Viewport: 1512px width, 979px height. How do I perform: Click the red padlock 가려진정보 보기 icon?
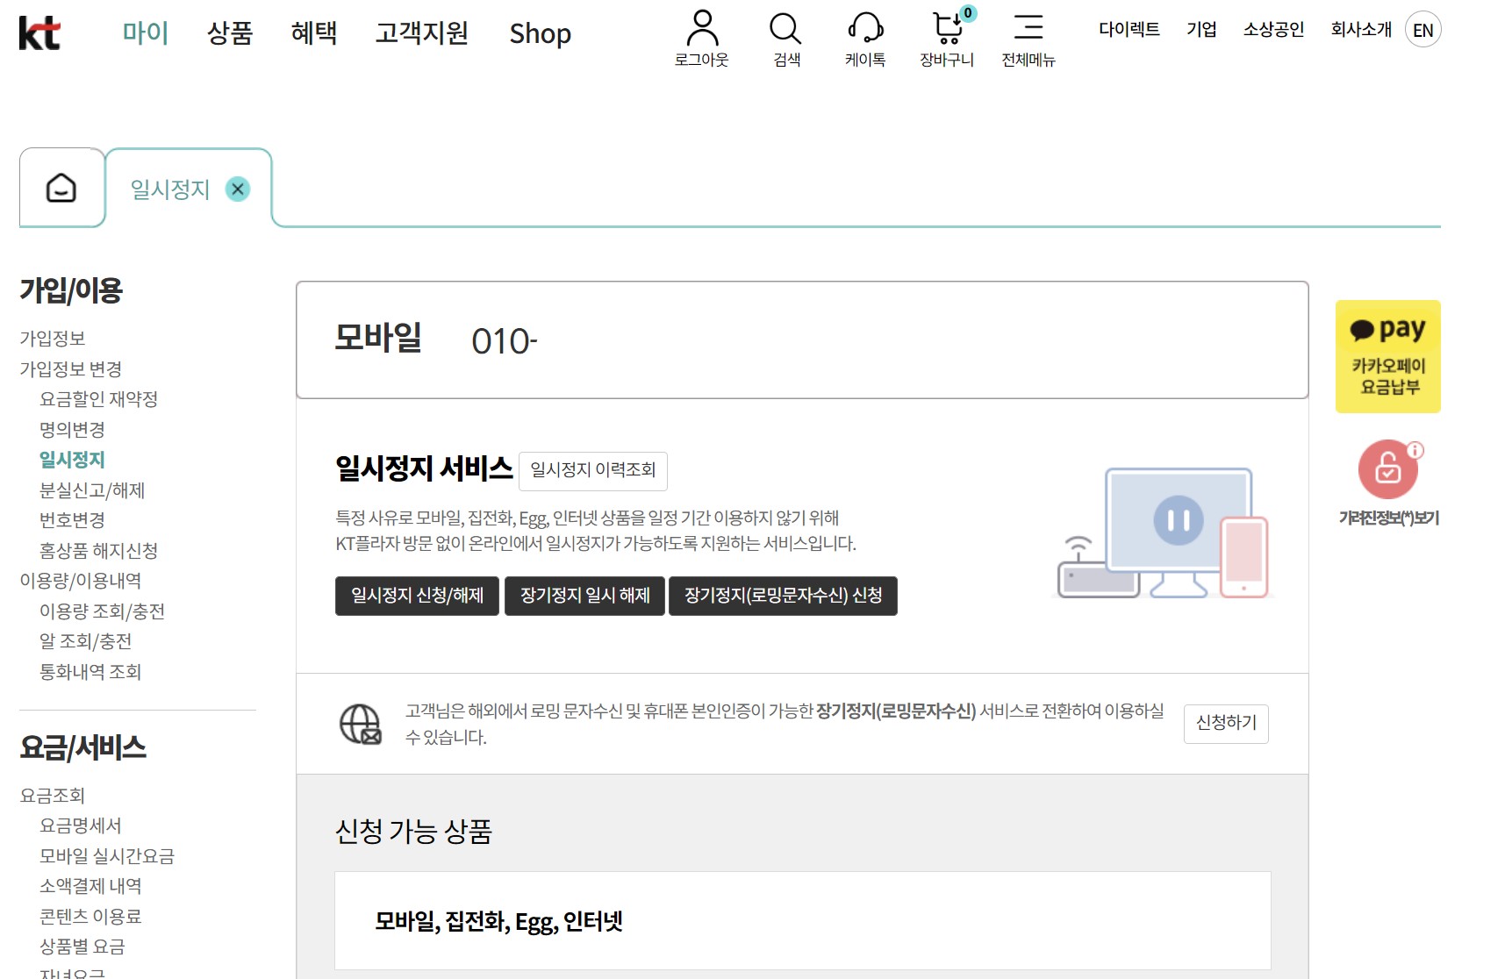click(1388, 469)
